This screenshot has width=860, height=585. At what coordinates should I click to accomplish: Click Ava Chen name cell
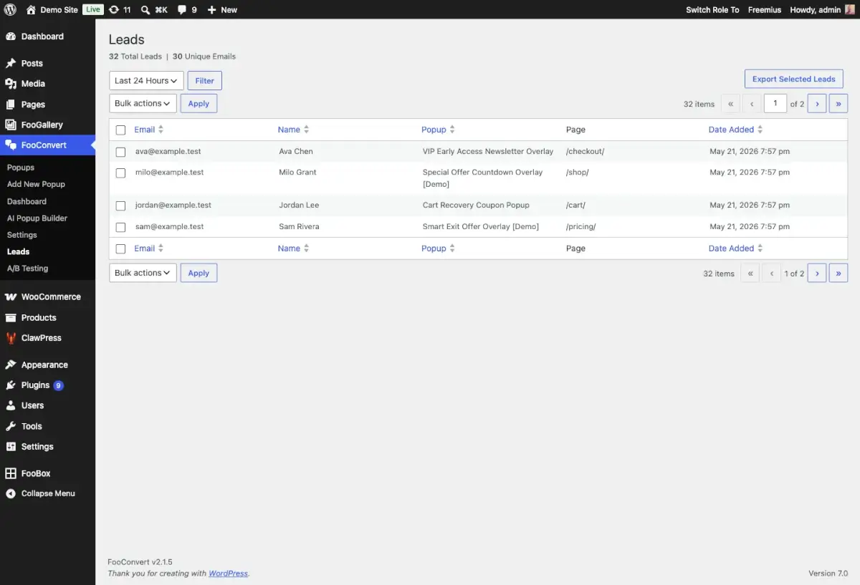tap(296, 152)
